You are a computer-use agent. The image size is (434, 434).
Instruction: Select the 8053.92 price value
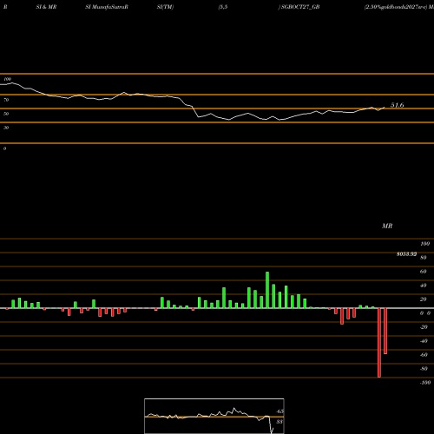[406, 254]
